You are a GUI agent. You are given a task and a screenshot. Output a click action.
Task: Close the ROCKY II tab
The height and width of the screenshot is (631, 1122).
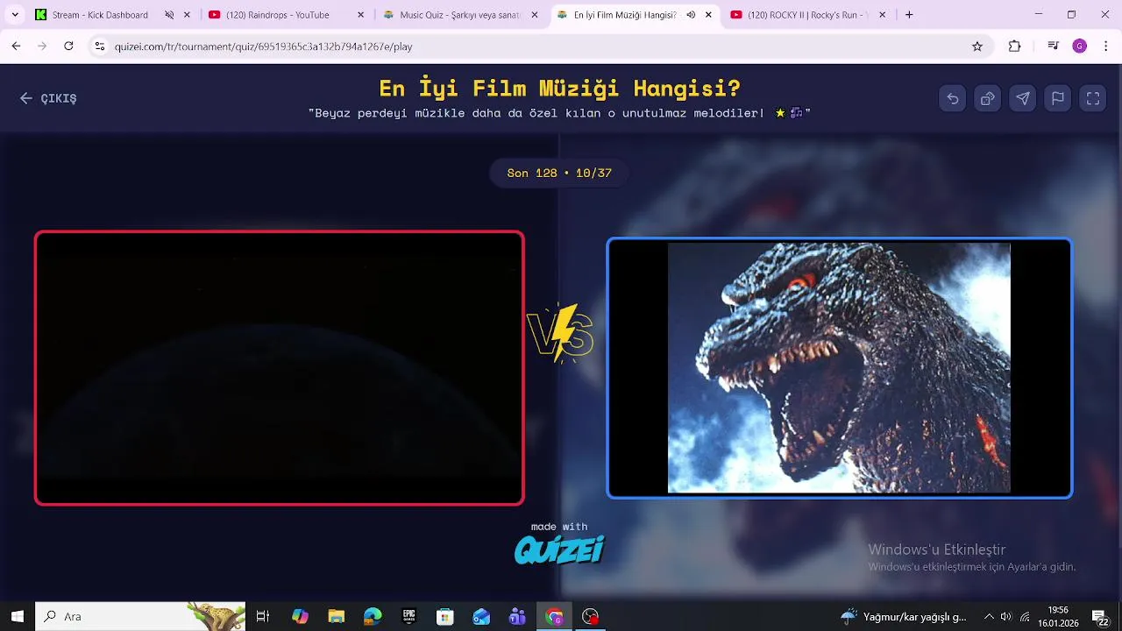pos(882,15)
